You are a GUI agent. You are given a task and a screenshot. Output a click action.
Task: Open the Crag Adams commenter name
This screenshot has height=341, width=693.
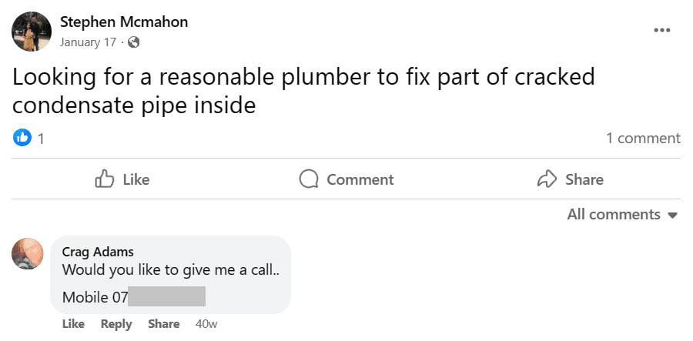click(x=99, y=252)
